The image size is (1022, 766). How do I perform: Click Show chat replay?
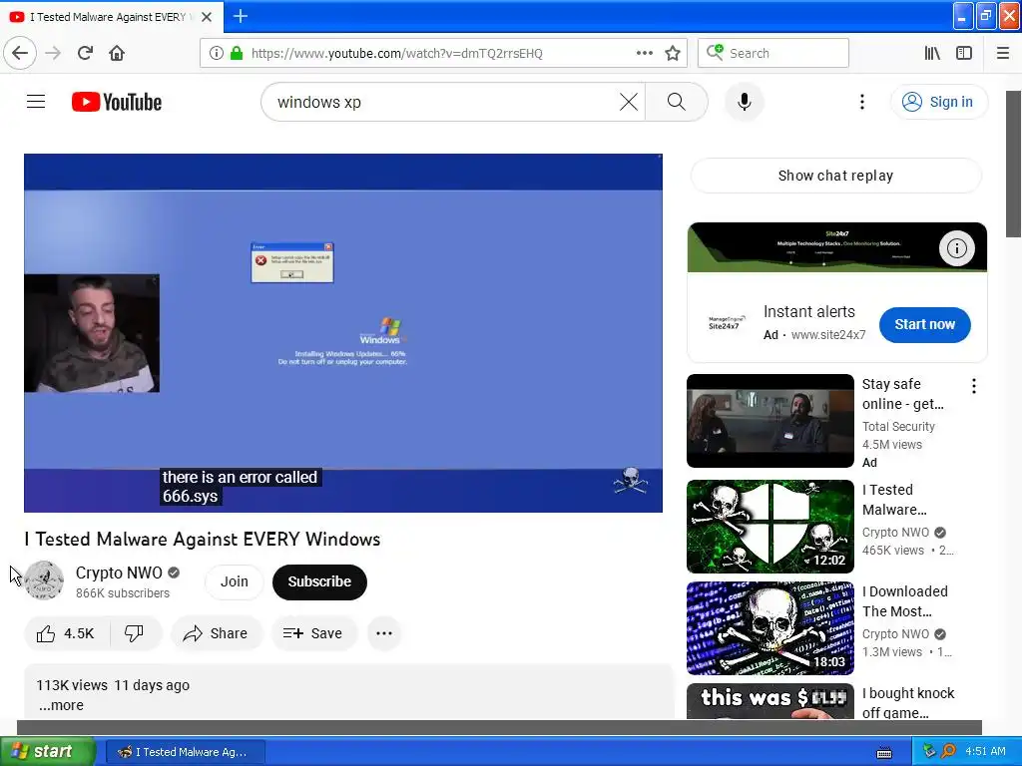(x=835, y=176)
